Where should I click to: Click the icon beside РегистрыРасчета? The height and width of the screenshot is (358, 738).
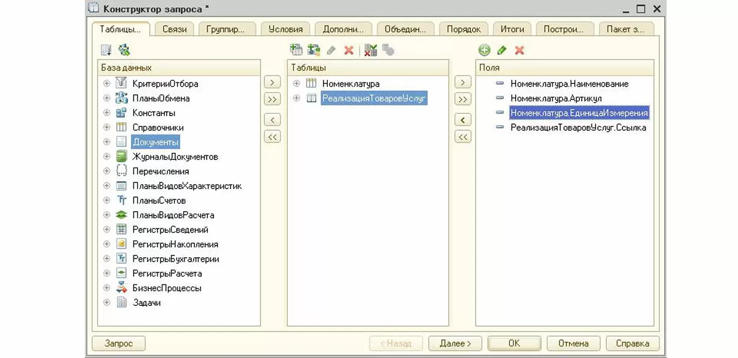pyautogui.click(x=121, y=273)
